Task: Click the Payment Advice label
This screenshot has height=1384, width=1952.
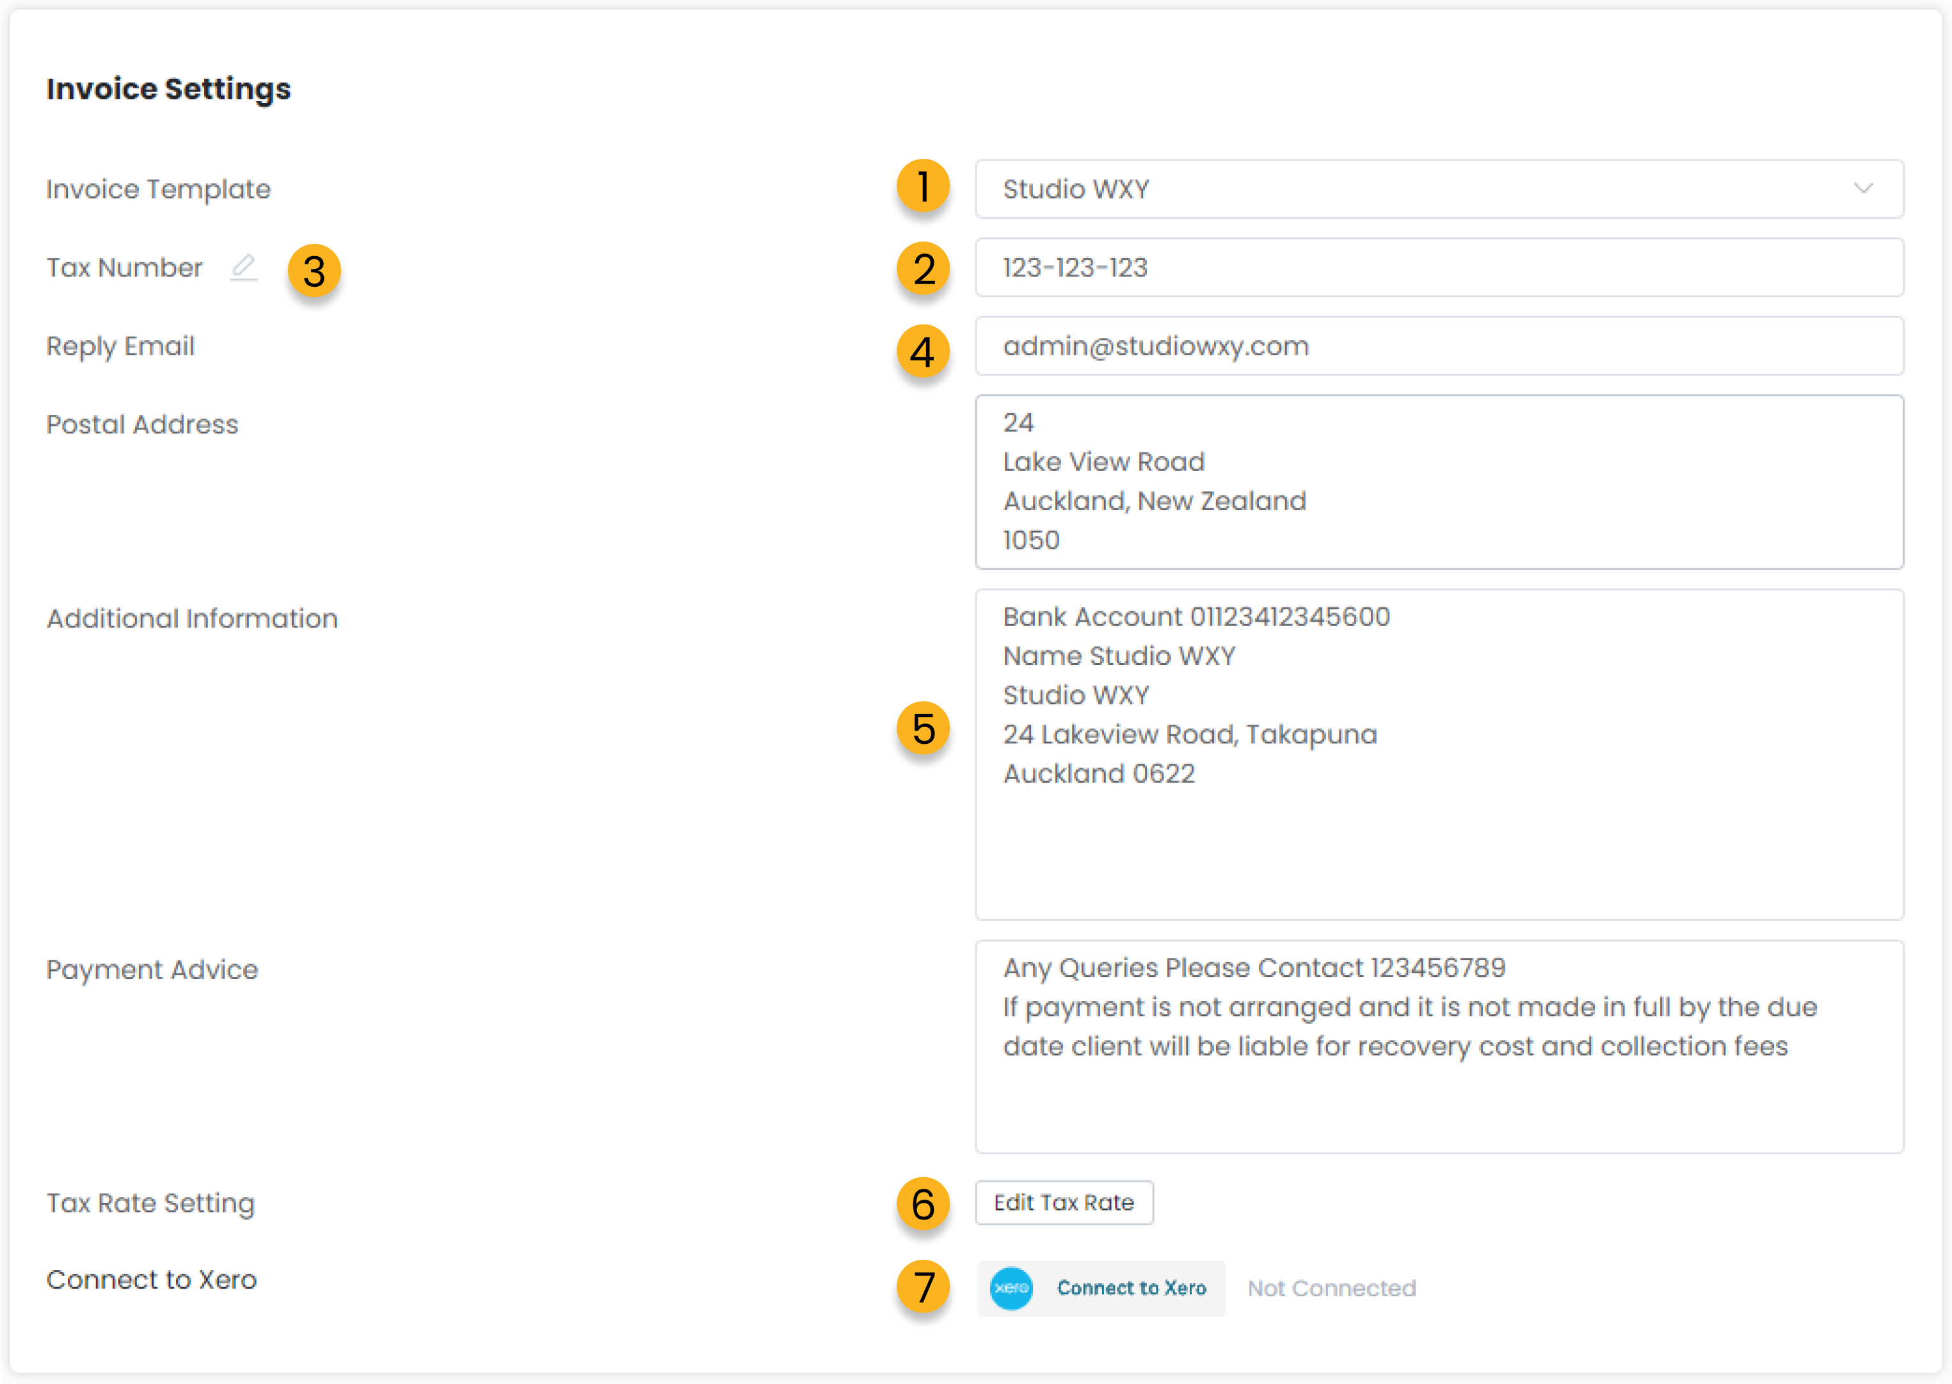Action: (x=152, y=970)
